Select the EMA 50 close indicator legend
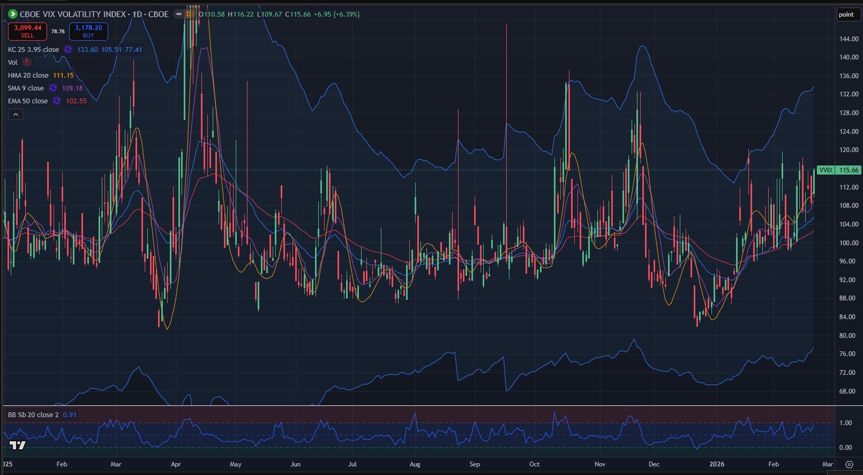863x475 pixels. [27, 101]
